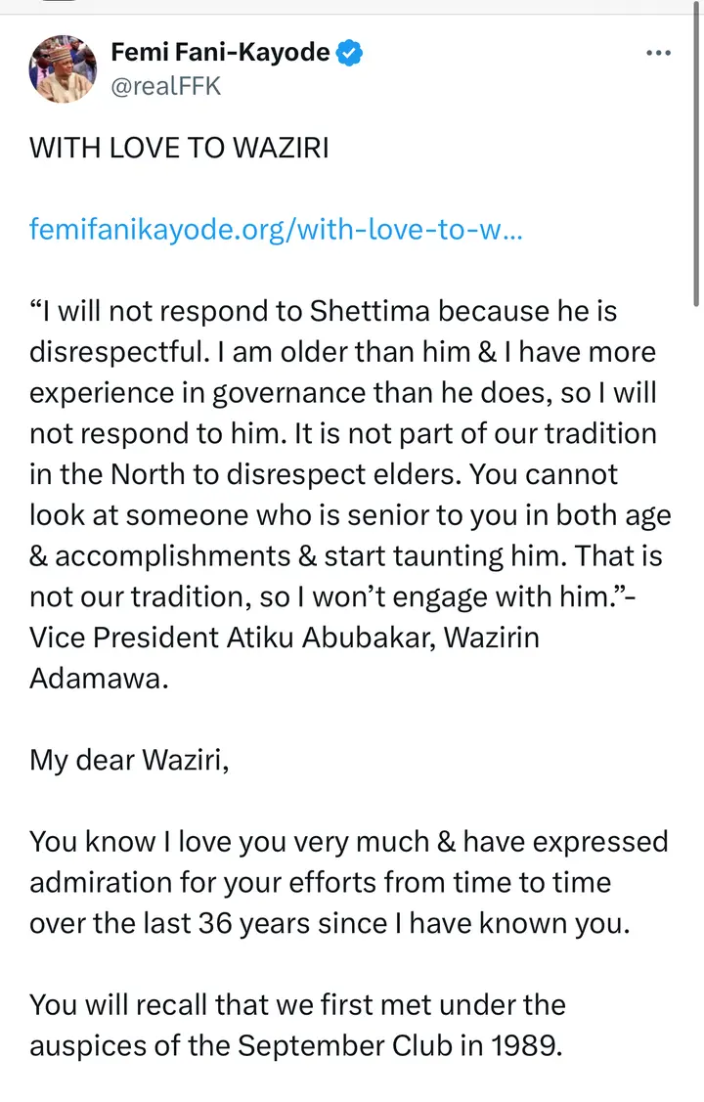Open Femi Fani-Kayode's profile picture
This screenshot has height=1102, width=704.
coord(64,69)
